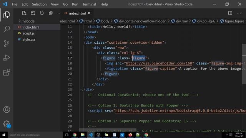246x138 pixels.
Task: Click the figure.figure breadcrumb
Action: click(x=232, y=21)
